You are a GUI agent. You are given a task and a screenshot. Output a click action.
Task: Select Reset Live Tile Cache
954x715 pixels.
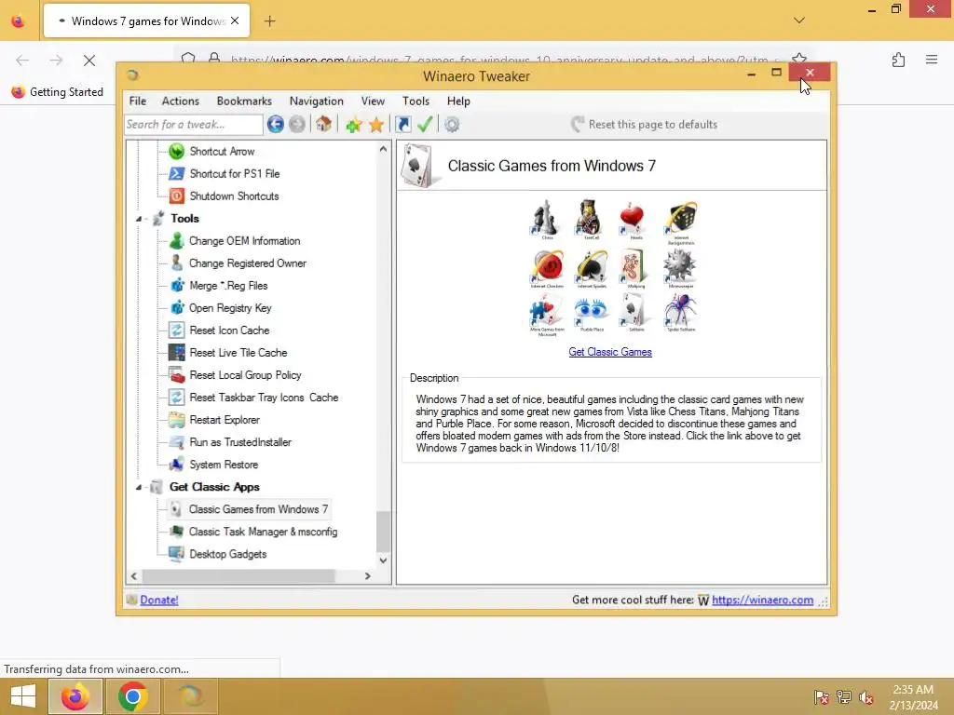click(238, 353)
